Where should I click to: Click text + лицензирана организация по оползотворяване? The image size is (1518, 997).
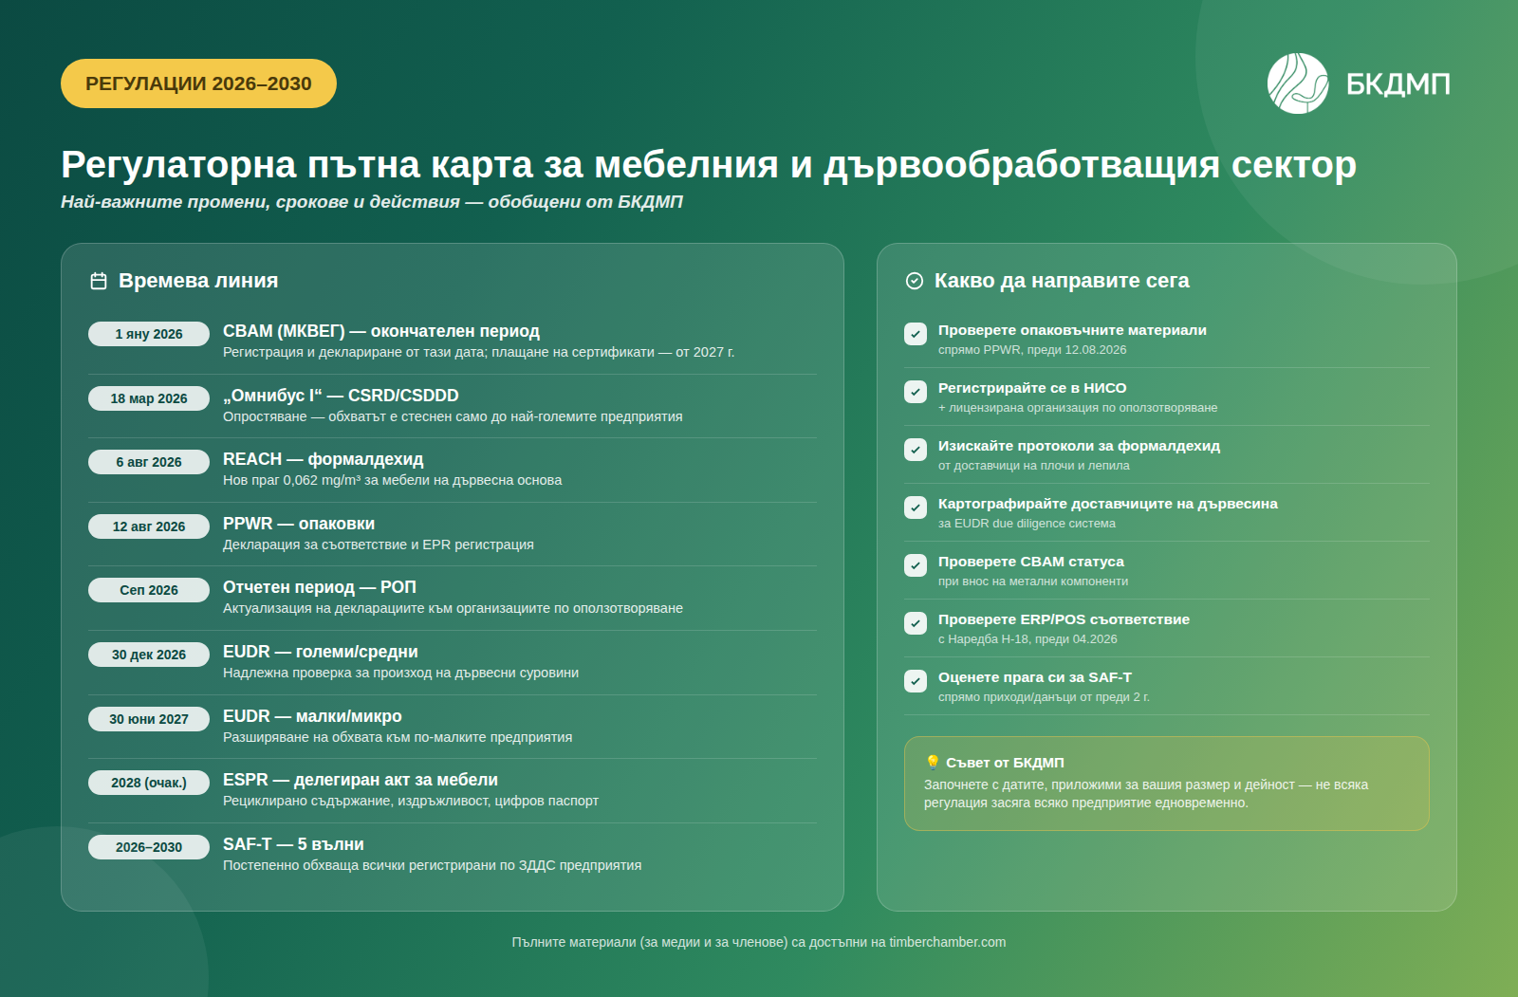click(1078, 408)
